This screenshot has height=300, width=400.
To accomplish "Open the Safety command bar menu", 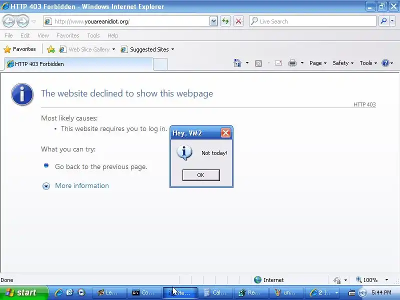I will (x=343, y=63).
